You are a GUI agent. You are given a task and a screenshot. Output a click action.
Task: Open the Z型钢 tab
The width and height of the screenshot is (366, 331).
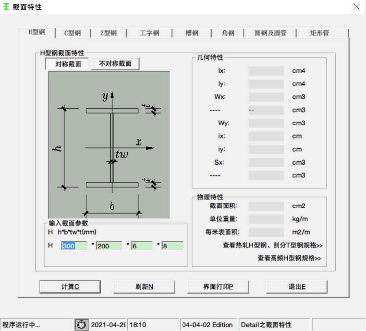(108, 33)
